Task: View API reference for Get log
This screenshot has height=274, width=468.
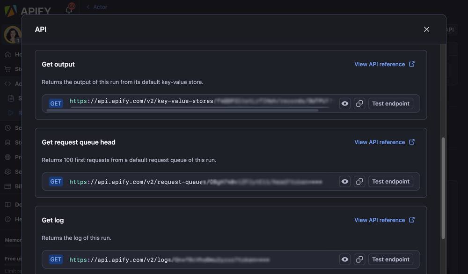Action: [380, 220]
